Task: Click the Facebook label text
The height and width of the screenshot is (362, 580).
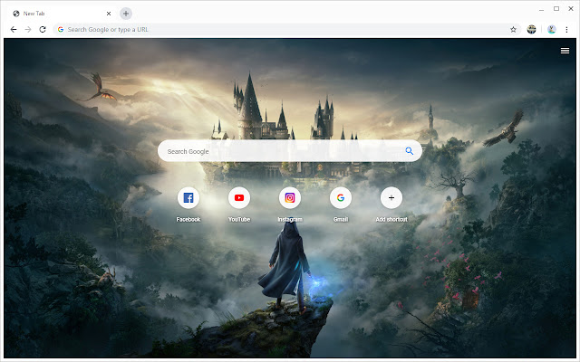Action: [x=188, y=219]
